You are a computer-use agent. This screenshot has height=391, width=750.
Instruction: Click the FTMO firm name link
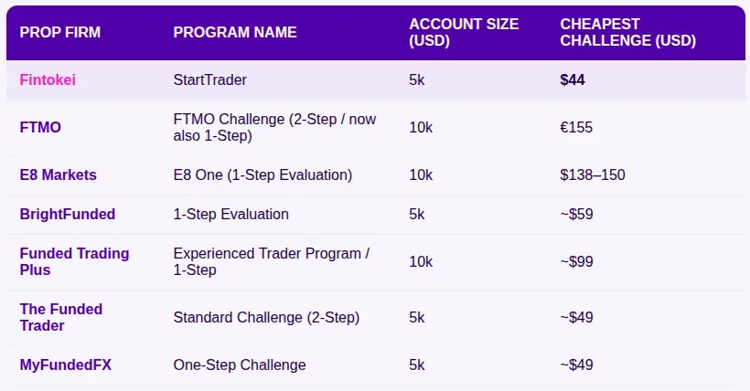[40, 127]
